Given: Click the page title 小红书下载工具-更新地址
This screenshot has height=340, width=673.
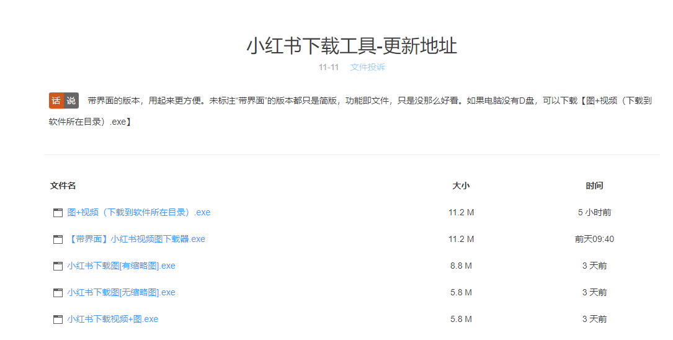Looking at the screenshot, I should [x=352, y=46].
